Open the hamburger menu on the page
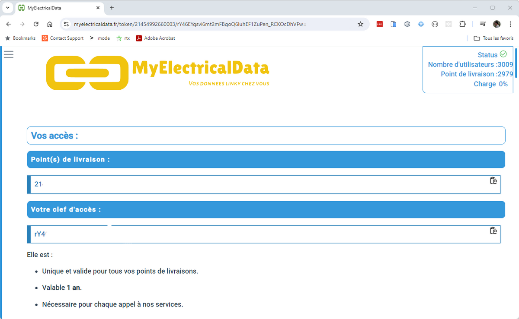Image resolution: width=519 pixels, height=319 pixels. (x=9, y=54)
